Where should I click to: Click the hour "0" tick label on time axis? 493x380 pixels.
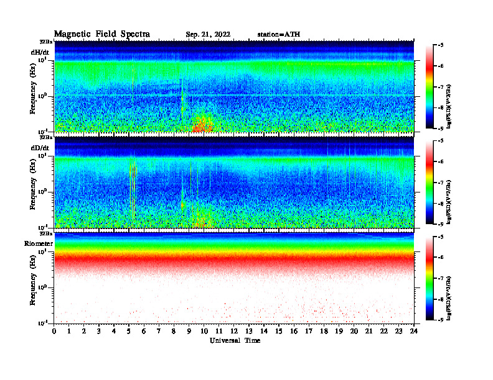pos(54,332)
